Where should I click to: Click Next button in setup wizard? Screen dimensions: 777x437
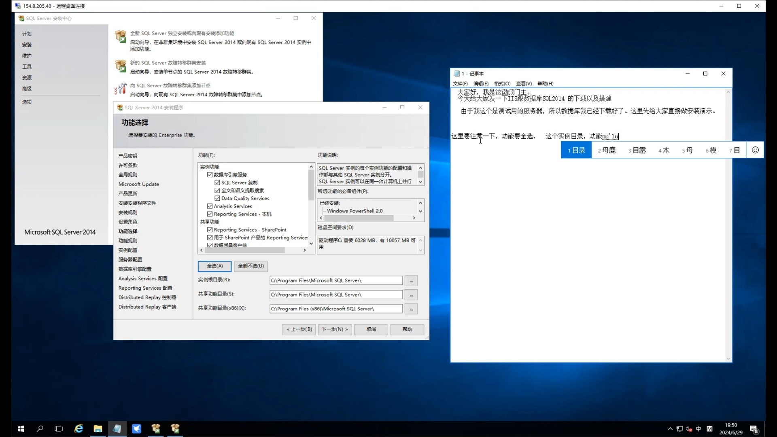point(335,329)
